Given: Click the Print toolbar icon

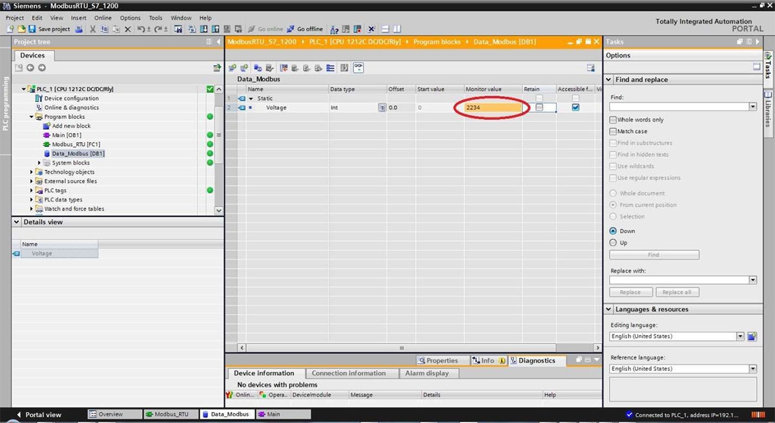Looking at the screenshot, I should point(79,29).
